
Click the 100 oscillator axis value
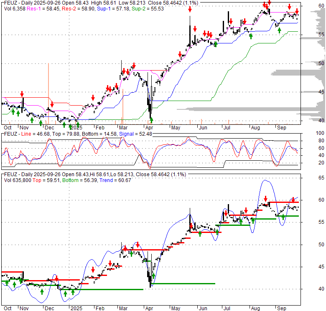(x=320, y=133)
